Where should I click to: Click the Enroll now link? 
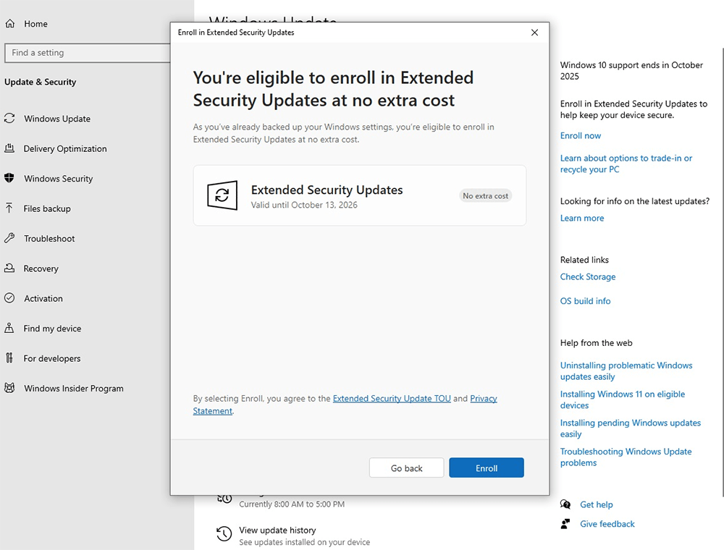click(x=580, y=135)
